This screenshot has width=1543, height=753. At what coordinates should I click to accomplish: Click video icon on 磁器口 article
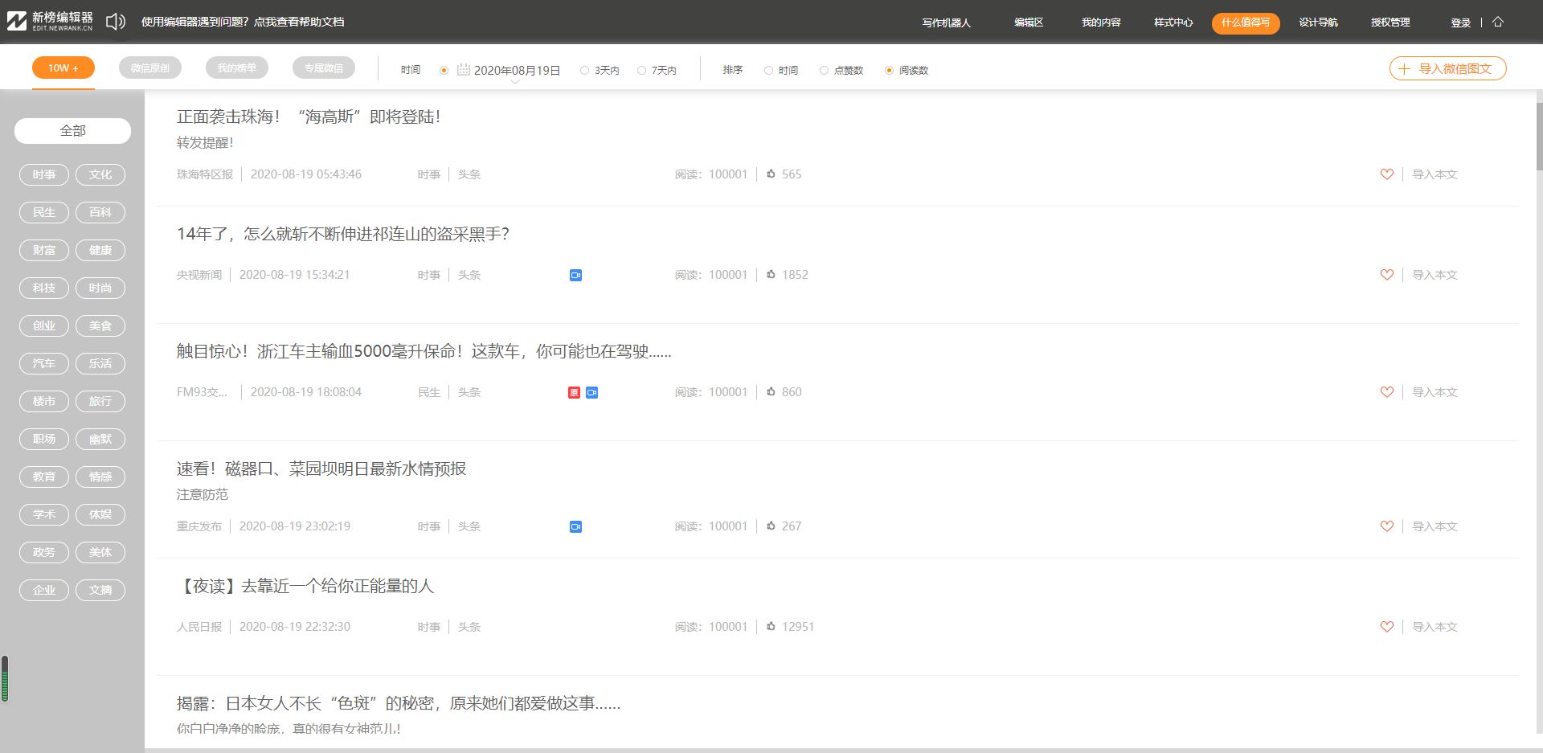coord(575,526)
